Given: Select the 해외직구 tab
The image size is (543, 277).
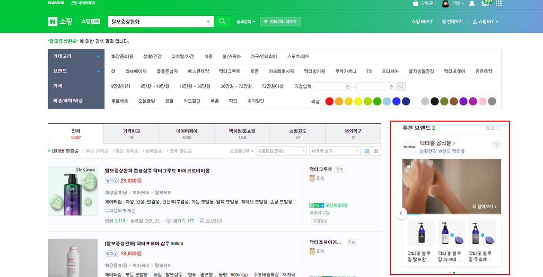Looking at the screenshot, I should 353,134.
